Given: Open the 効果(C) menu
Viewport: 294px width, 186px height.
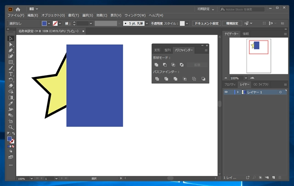Looking at the screenshot, I should coord(102,15).
